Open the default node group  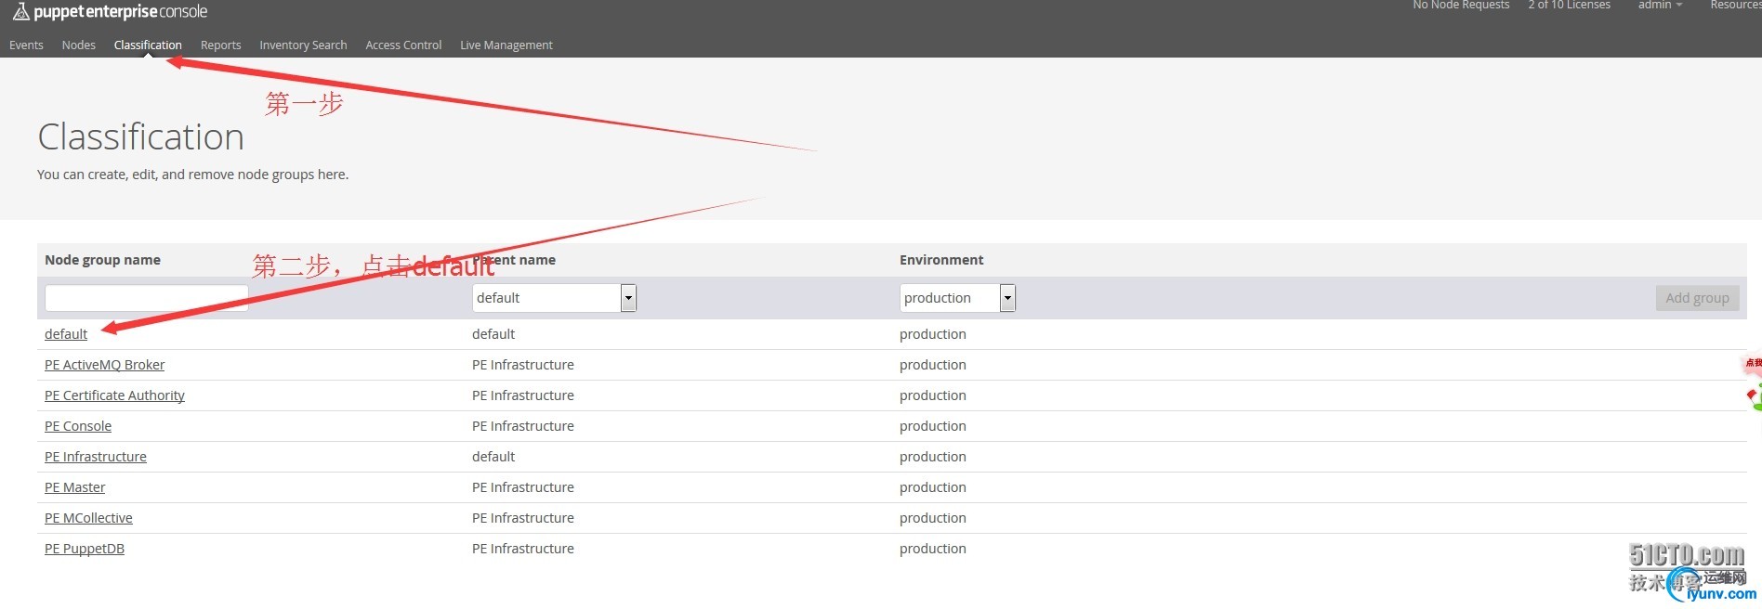click(66, 334)
